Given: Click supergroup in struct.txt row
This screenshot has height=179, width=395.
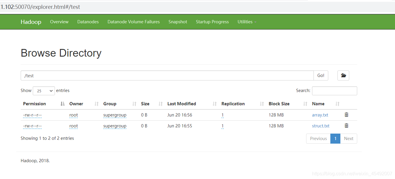Looking at the screenshot, I should point(115,126).
